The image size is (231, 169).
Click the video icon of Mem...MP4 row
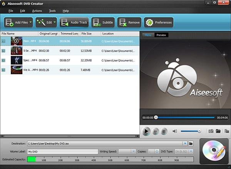pyautogui.click(x=3, y=41)
